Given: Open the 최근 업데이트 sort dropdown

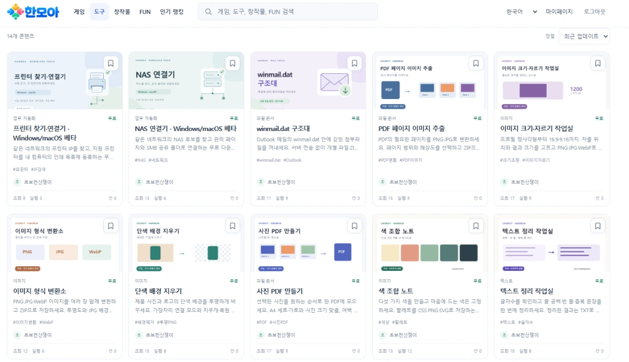Looking at the screenshot, I should click(584, 36).
